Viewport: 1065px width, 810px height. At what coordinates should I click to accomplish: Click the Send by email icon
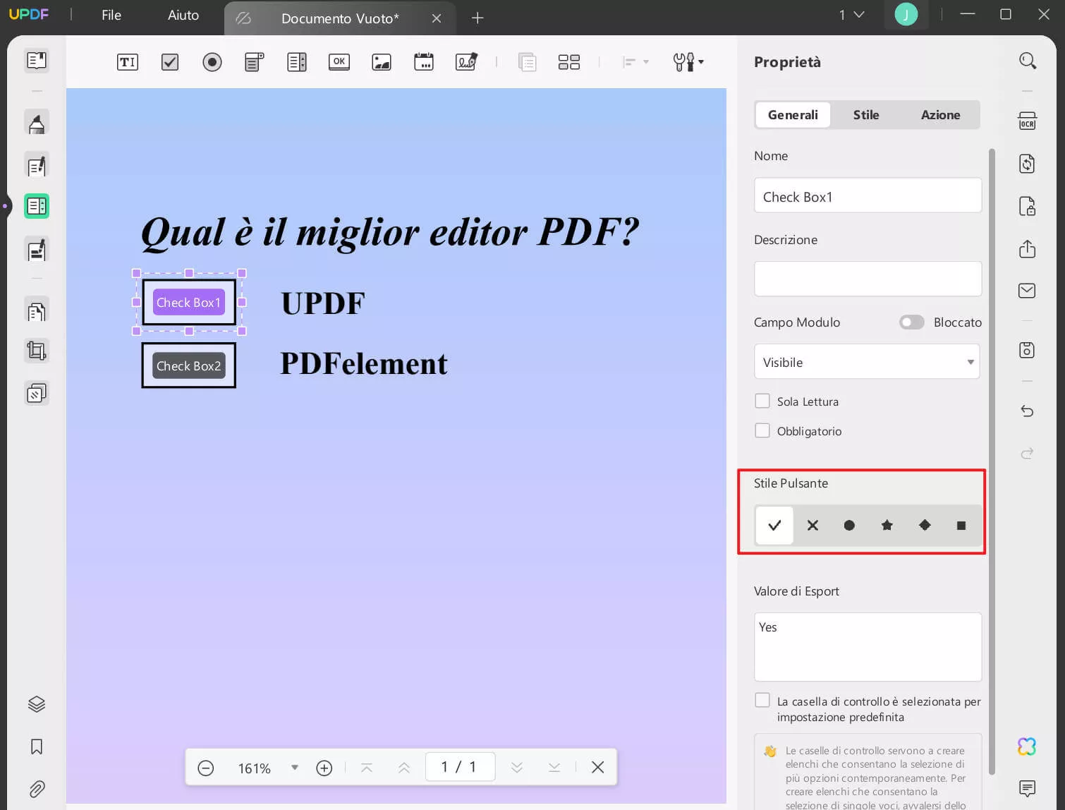pos(1028,291)
